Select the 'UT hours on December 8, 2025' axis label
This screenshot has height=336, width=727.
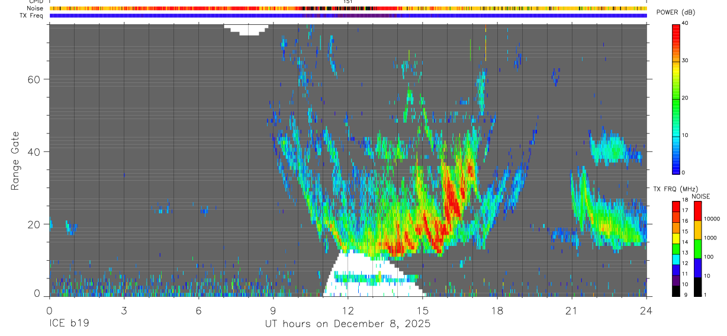click(348, 324)
